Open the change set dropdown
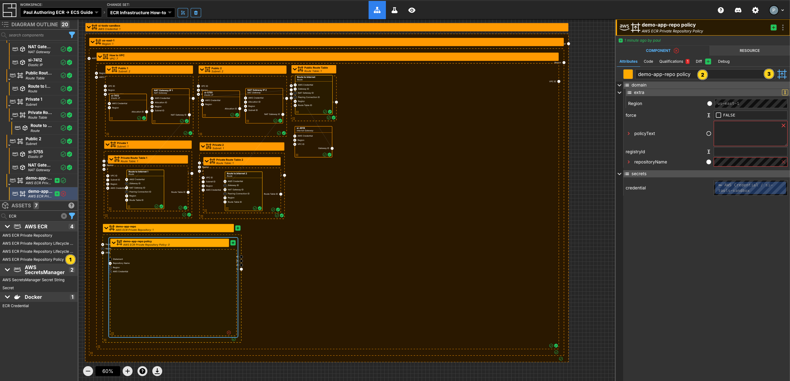 (x=141, y=13)
